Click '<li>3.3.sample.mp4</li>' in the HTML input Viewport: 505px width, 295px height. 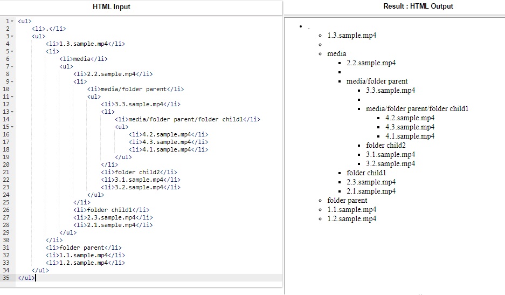(141, 105)
